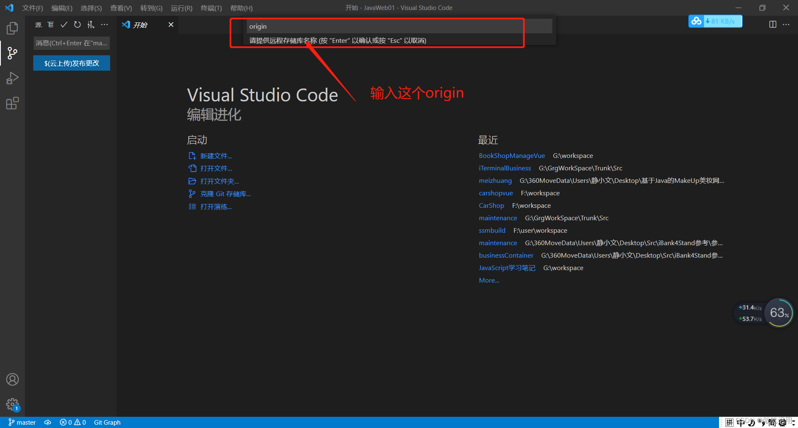The height and width of the screenshot is (428, 798).
Task: Open the Explorer view in activity bar
Action: [x=12, y=28]
